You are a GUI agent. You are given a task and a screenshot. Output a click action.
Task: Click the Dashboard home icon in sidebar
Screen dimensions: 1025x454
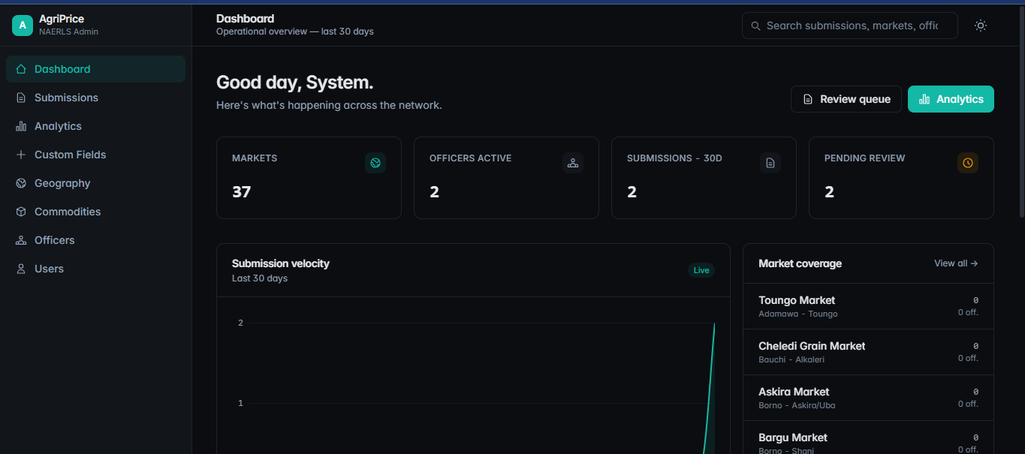21,69
